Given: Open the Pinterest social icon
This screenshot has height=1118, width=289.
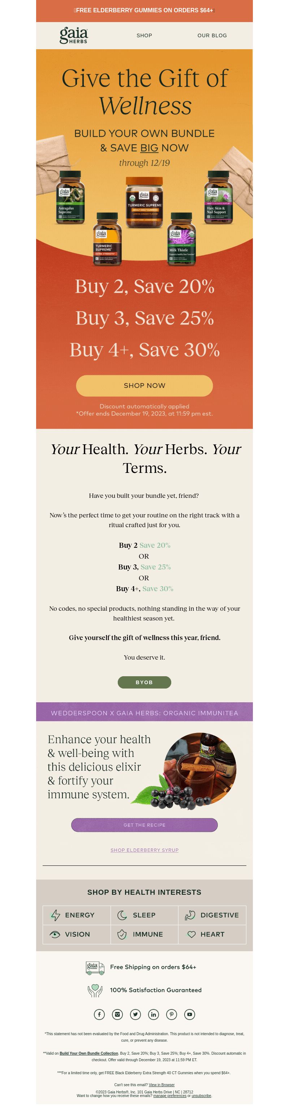Looking at the screenshot, I should tap(172, 1014).
